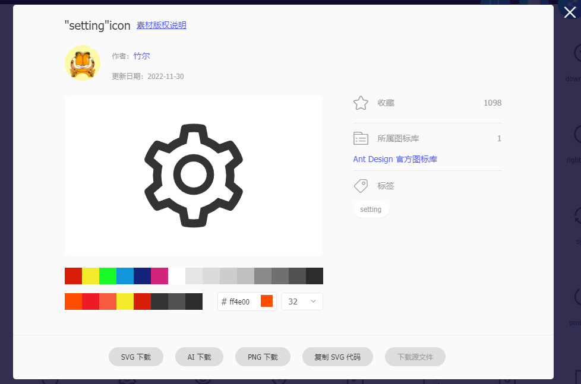Click the orange color preview next to hex

tap(267, 302)
